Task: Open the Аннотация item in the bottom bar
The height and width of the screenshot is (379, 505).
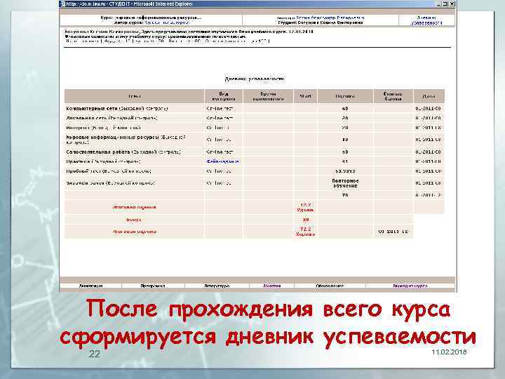Action: pyautogui.click(x=90, y=286)
